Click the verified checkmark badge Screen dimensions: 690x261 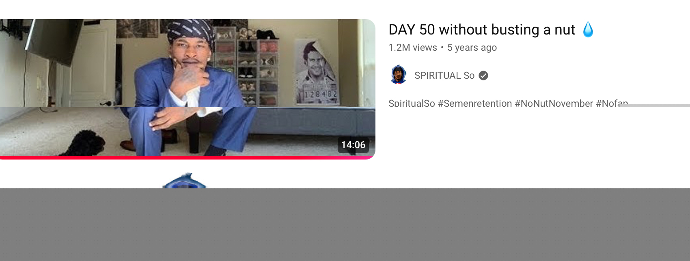tap(483, 75)
